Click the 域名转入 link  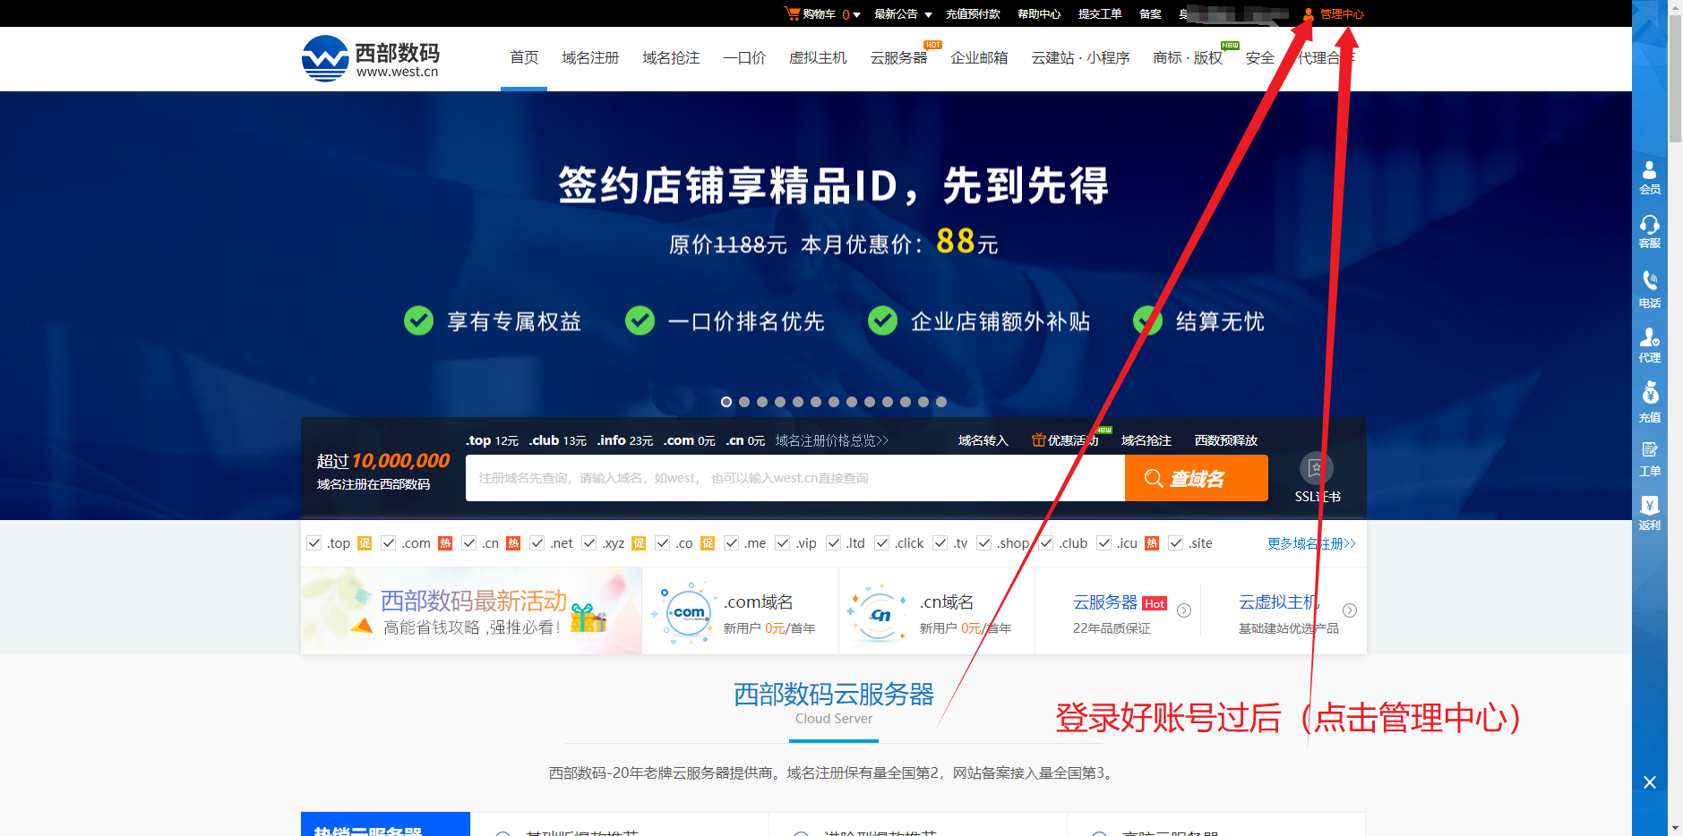983,440
